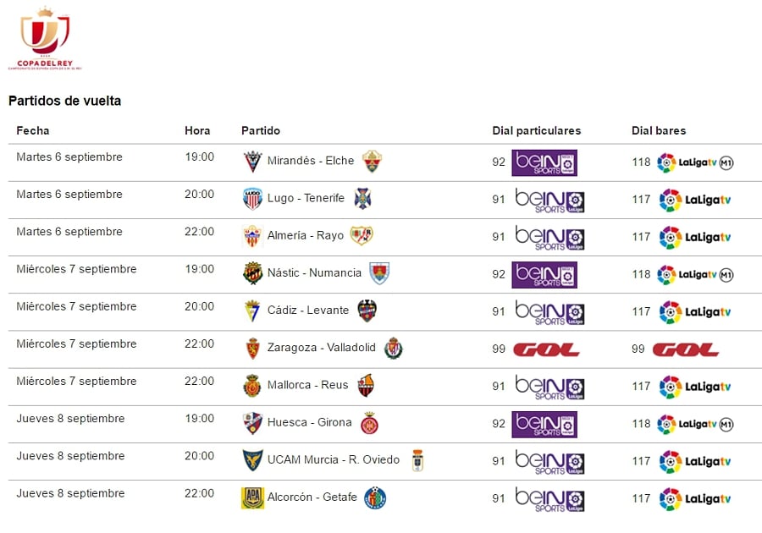Click the Copa del Rey logo
Screen dimensions: 762x533
[44, 38]
